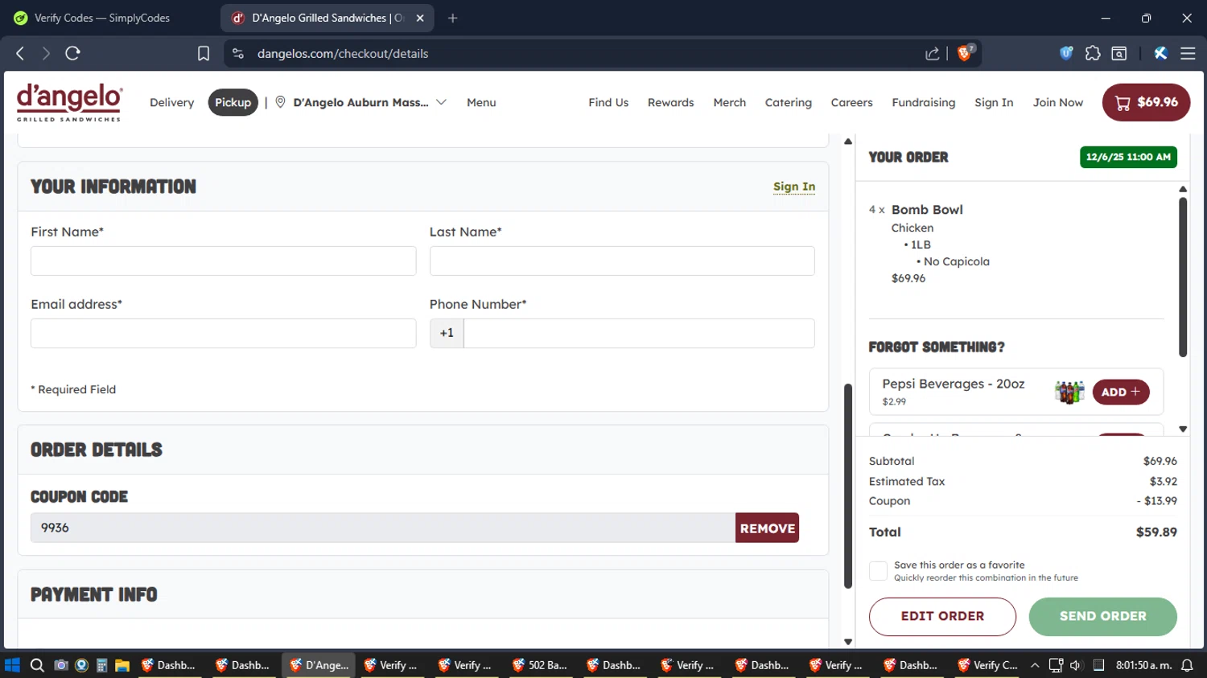Click the taskbar search magnifier icon
1207x678 pixels.
(37, 665)
